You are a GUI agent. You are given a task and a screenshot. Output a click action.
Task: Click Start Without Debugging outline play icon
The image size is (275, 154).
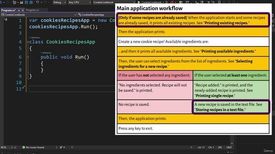tap(167, 2)
